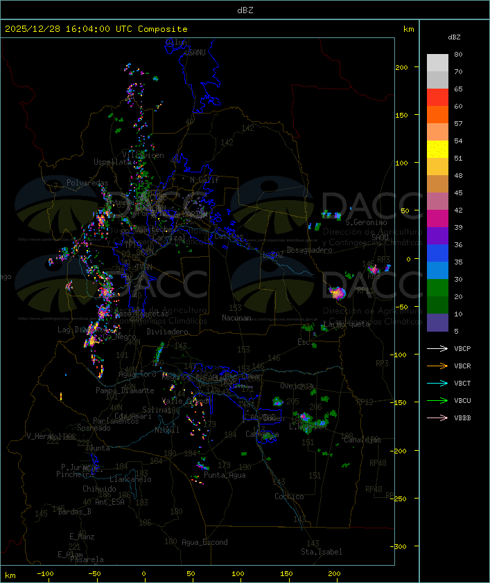
Task: Click the cyan VBCT arrow icon
Action: point(437,383)
